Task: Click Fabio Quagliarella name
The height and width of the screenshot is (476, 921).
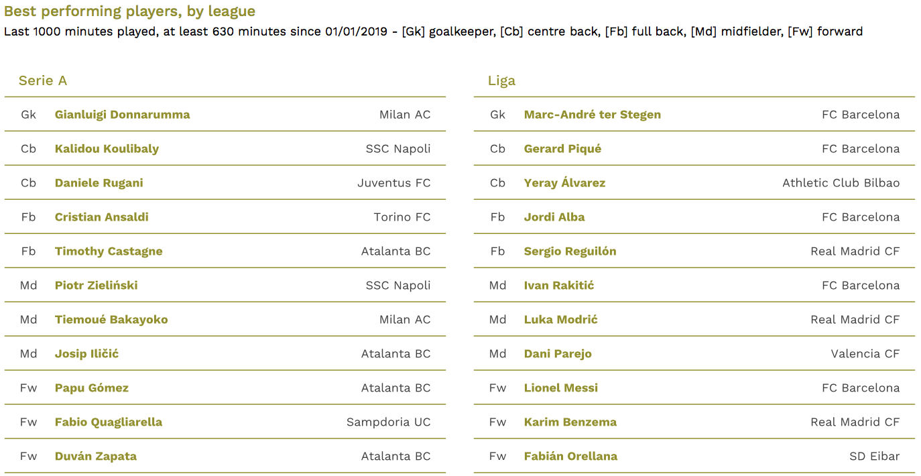Action: (109, 422)
